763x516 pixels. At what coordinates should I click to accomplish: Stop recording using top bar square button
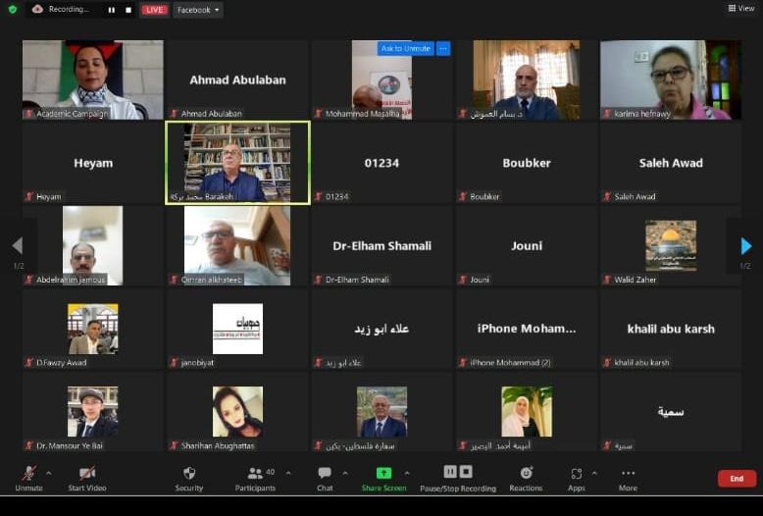(127, 10)
